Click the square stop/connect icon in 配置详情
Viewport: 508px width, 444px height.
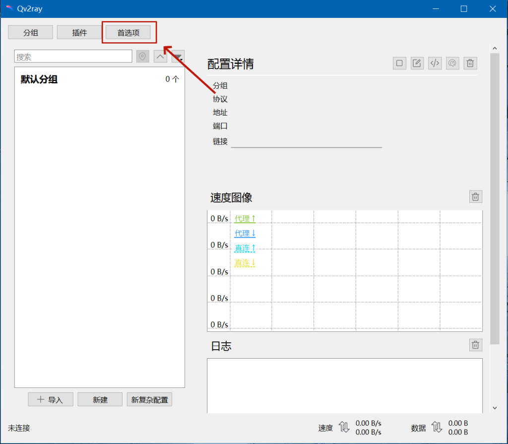point(399,63)
